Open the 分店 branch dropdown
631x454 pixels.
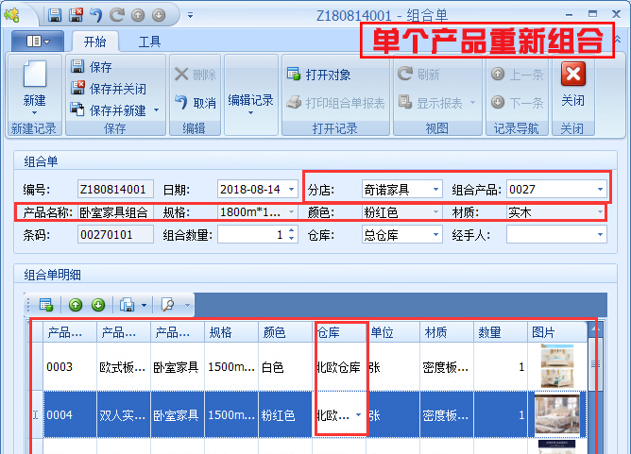click(435, 189)
